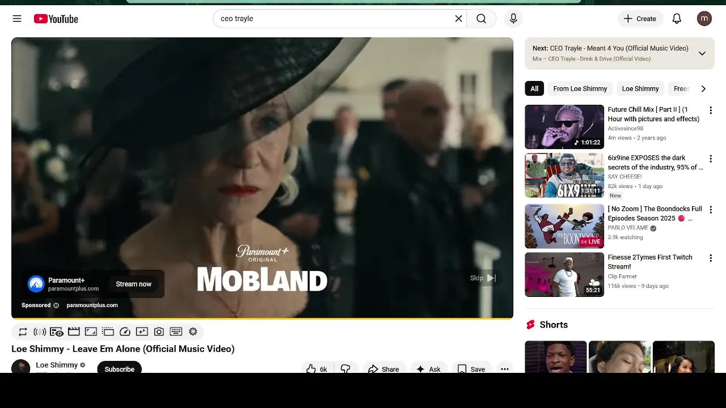This screenshot has width=726, height=408.
Task: Open Boondocks video options menu
Action: coord(711,210)
